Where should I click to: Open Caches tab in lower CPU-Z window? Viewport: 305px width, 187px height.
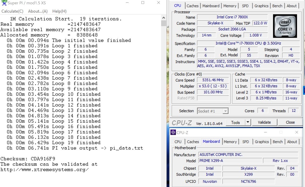click(193, 142)
